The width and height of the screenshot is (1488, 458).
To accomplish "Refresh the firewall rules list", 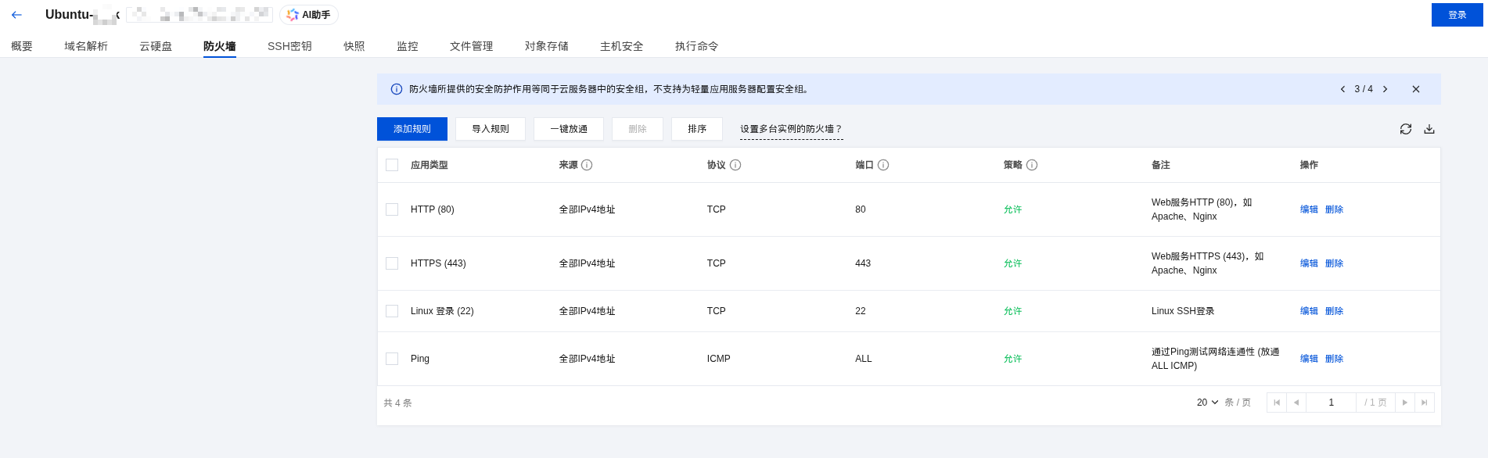I will (1405, 129).
